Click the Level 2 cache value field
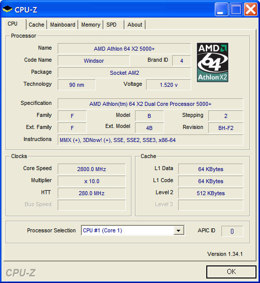This screenshot has height=283, width=260. (x=210, y=193)
